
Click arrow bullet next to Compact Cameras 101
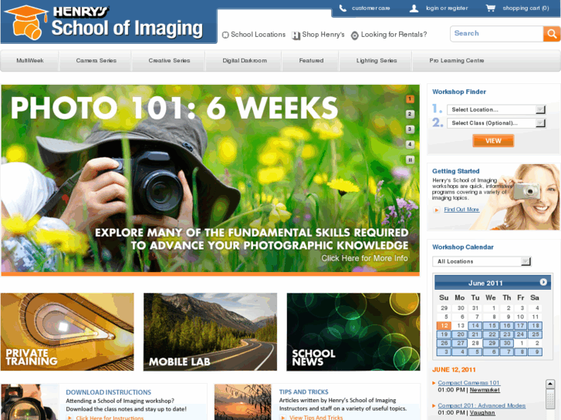pyautogui.click(x=434, y=383)
